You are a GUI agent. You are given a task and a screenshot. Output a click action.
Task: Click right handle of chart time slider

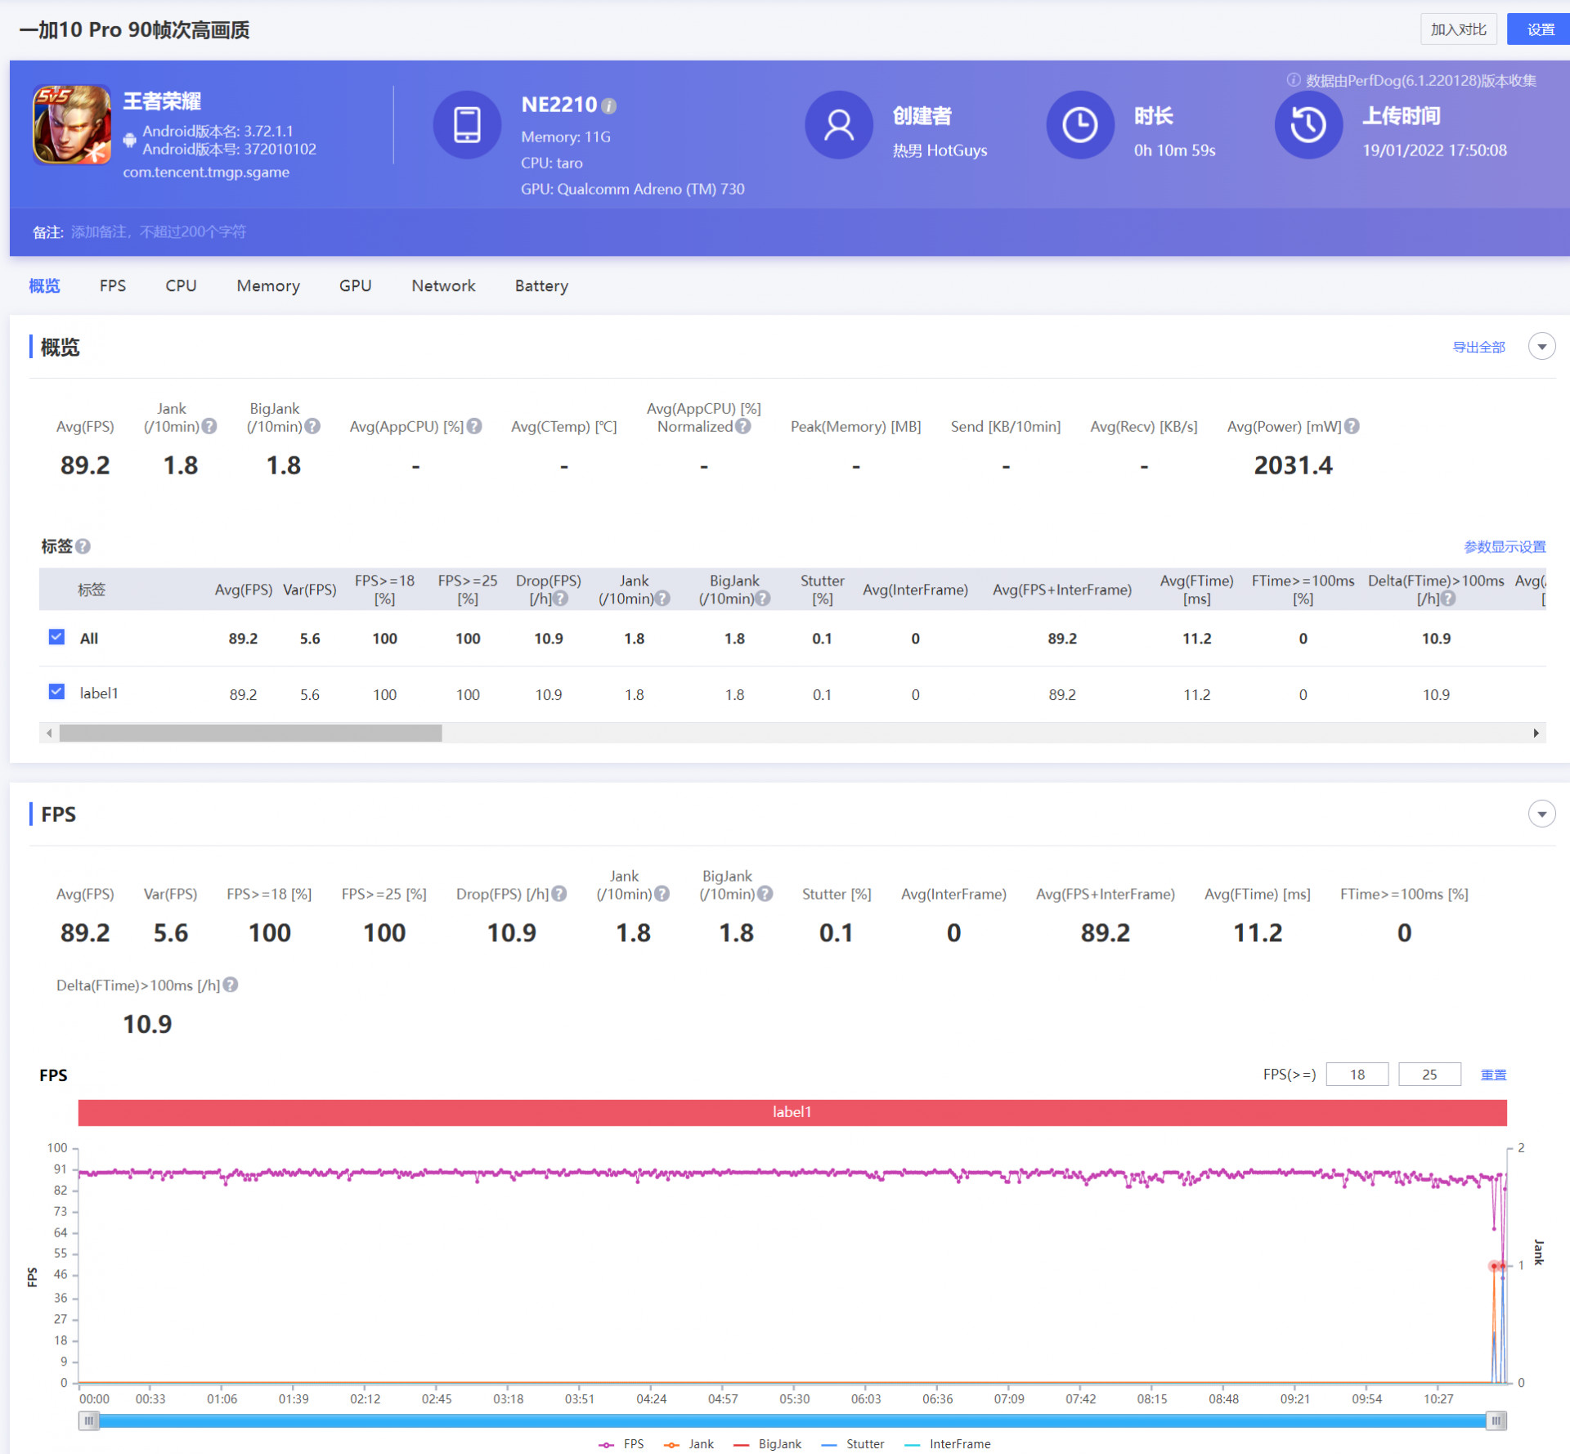[1496, 1420]
